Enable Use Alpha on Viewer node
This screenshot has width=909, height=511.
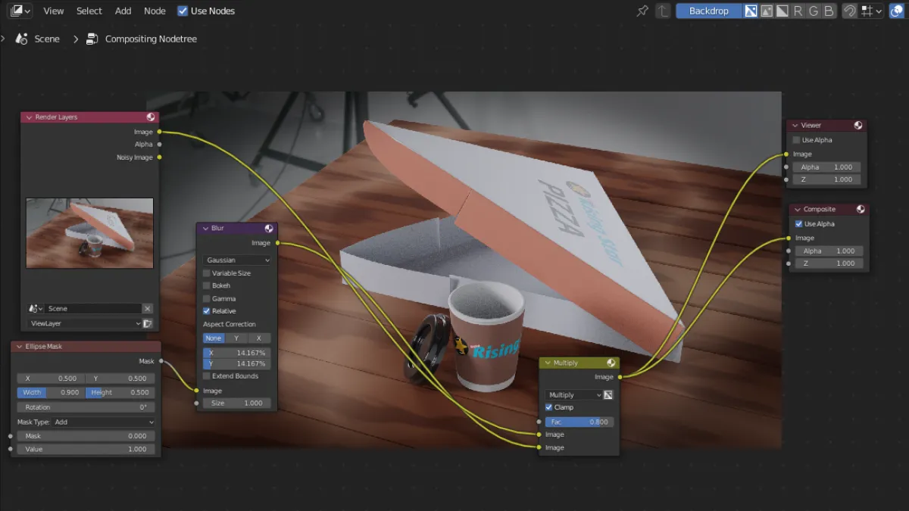[x=796, y=140]
